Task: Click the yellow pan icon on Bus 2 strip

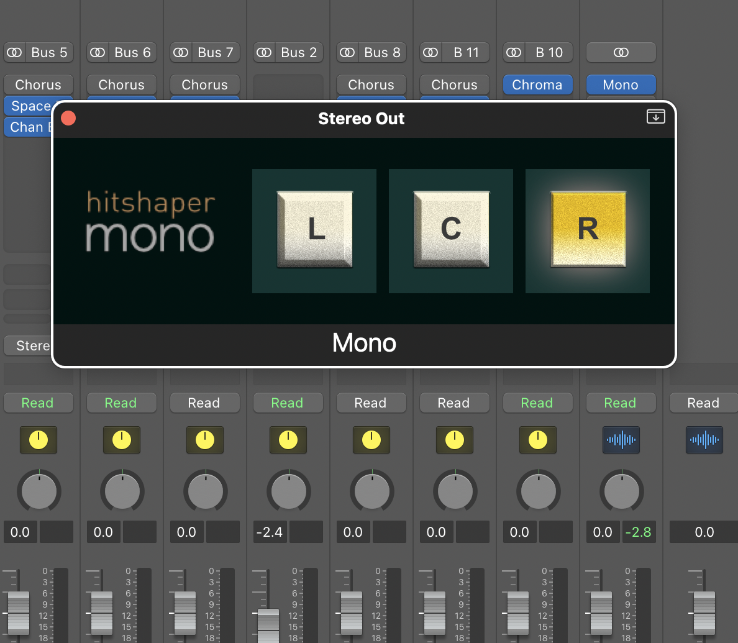Action: tap(288, 440)
